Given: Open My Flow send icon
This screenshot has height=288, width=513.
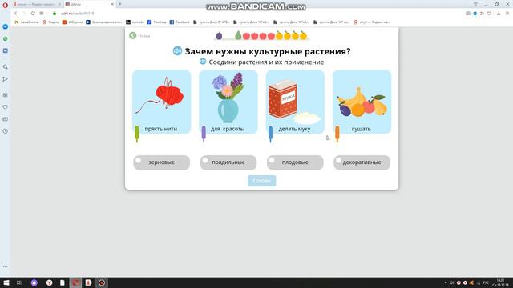Looking at the screenshot, I should [x=482, y=14].
